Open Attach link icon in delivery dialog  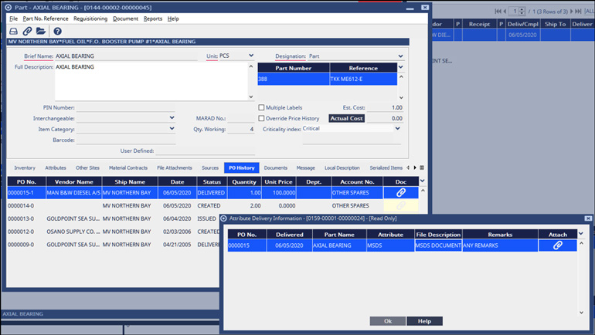557,245
